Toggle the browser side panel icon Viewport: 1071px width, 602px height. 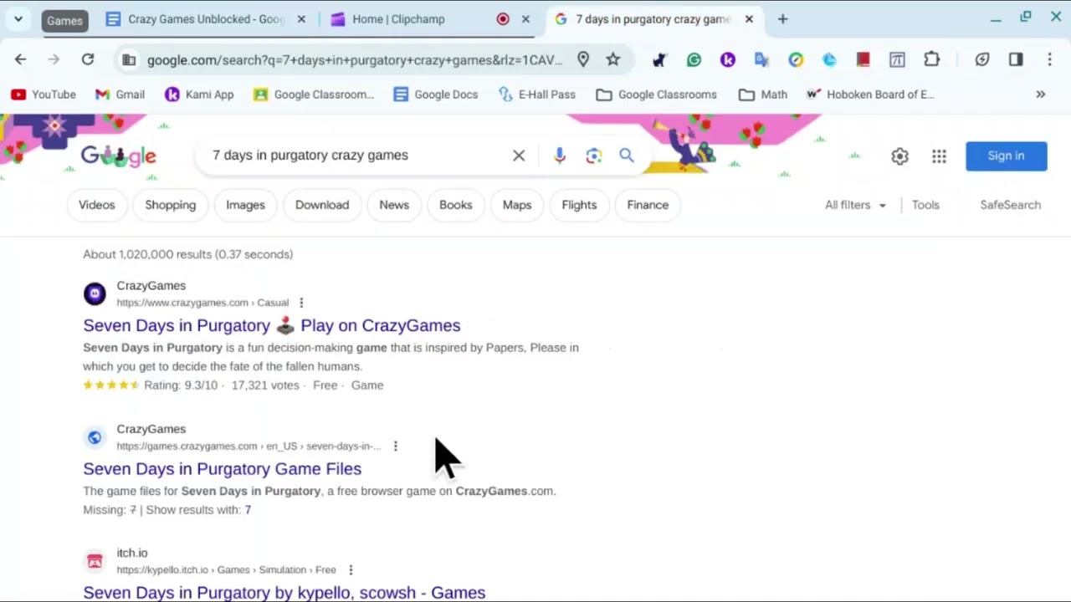[1016, 59]
